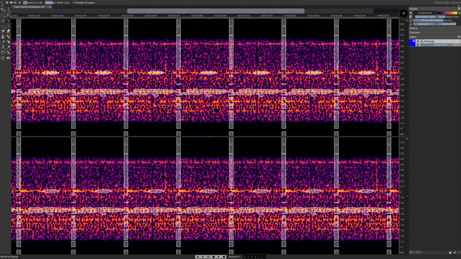461x259 pixels.
Task: Toggle Midrange layer phase invert button
Action: pos(418,45)
